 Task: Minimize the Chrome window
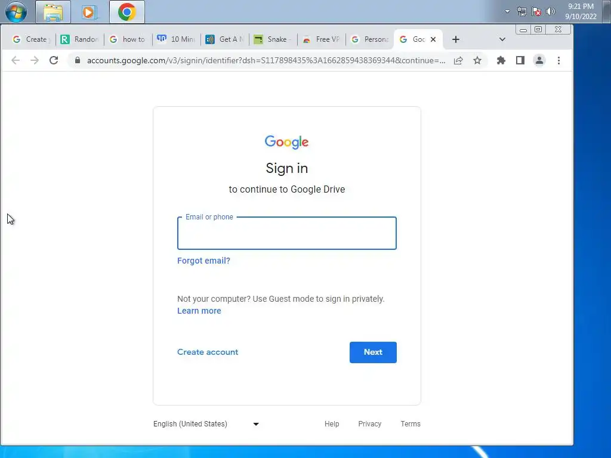tap(523, 30)
